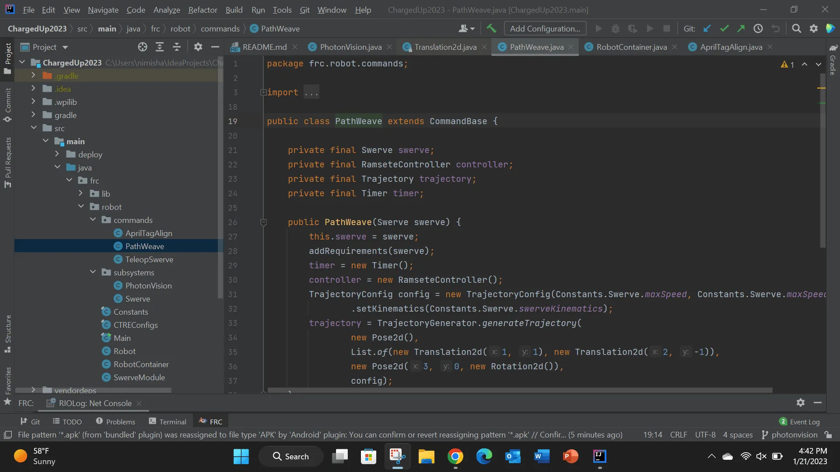Image resolution: width=840 pixels, height=472 pixels.
Task: Click Git commit checkmark icon
Action: click(724, 29)
